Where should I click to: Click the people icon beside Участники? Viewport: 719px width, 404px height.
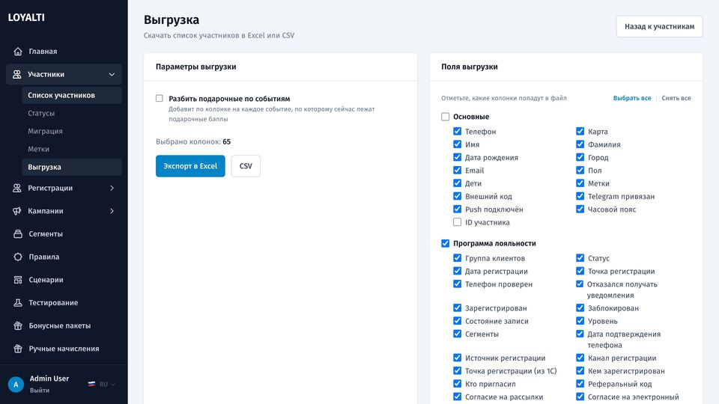point(17,74)
